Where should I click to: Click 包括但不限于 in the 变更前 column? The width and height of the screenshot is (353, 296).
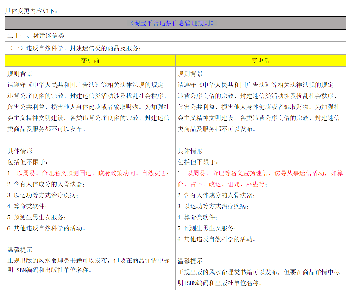(x=27, y=162)
